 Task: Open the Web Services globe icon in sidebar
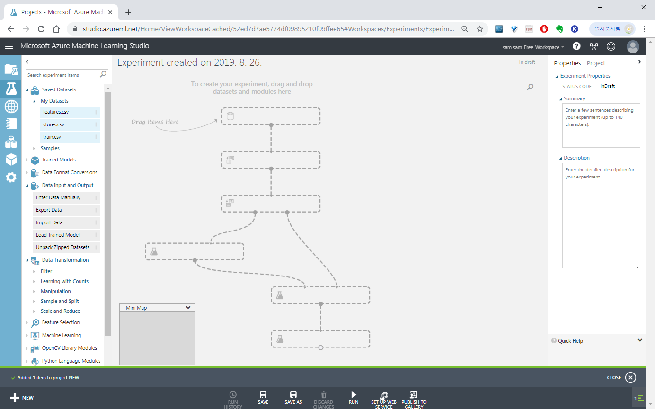[x=11, y=107]
